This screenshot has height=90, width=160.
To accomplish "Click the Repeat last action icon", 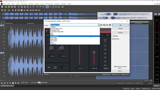I will click(x=43, y=7).
